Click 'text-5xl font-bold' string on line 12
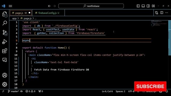The width and height of the screenshot is (171, 96). (x=64, y=62)
